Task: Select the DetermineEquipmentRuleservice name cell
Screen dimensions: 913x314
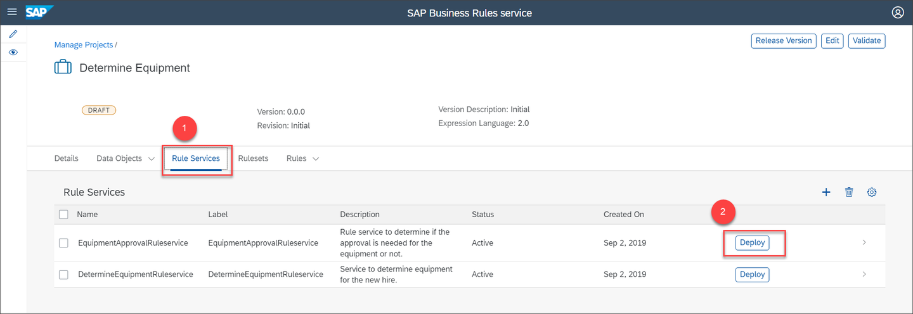Action: (136, 274)
